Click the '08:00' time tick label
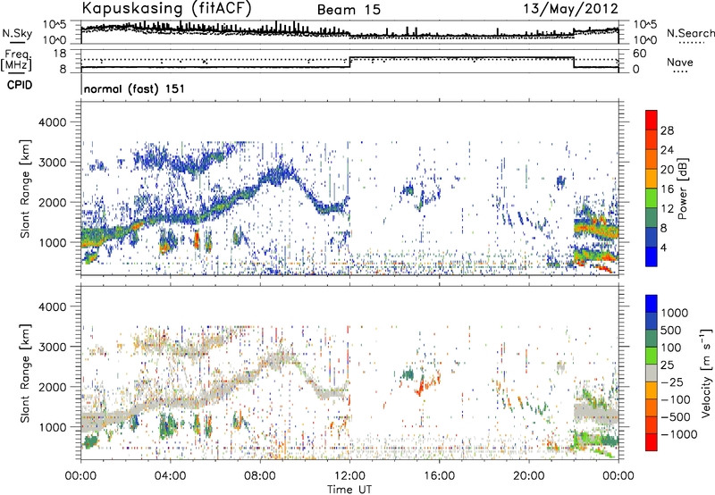Viewport: 715px width, 495px height. (x=260, y=476)
